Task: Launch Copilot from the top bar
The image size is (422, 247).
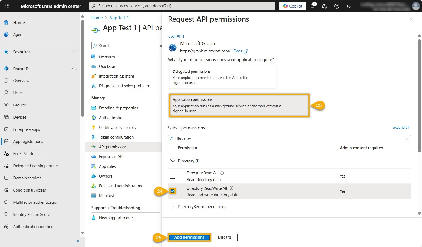Action: 292,6
